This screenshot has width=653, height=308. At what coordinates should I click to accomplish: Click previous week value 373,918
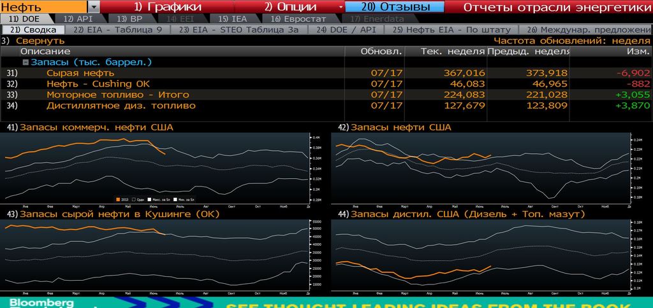(547, 73)
